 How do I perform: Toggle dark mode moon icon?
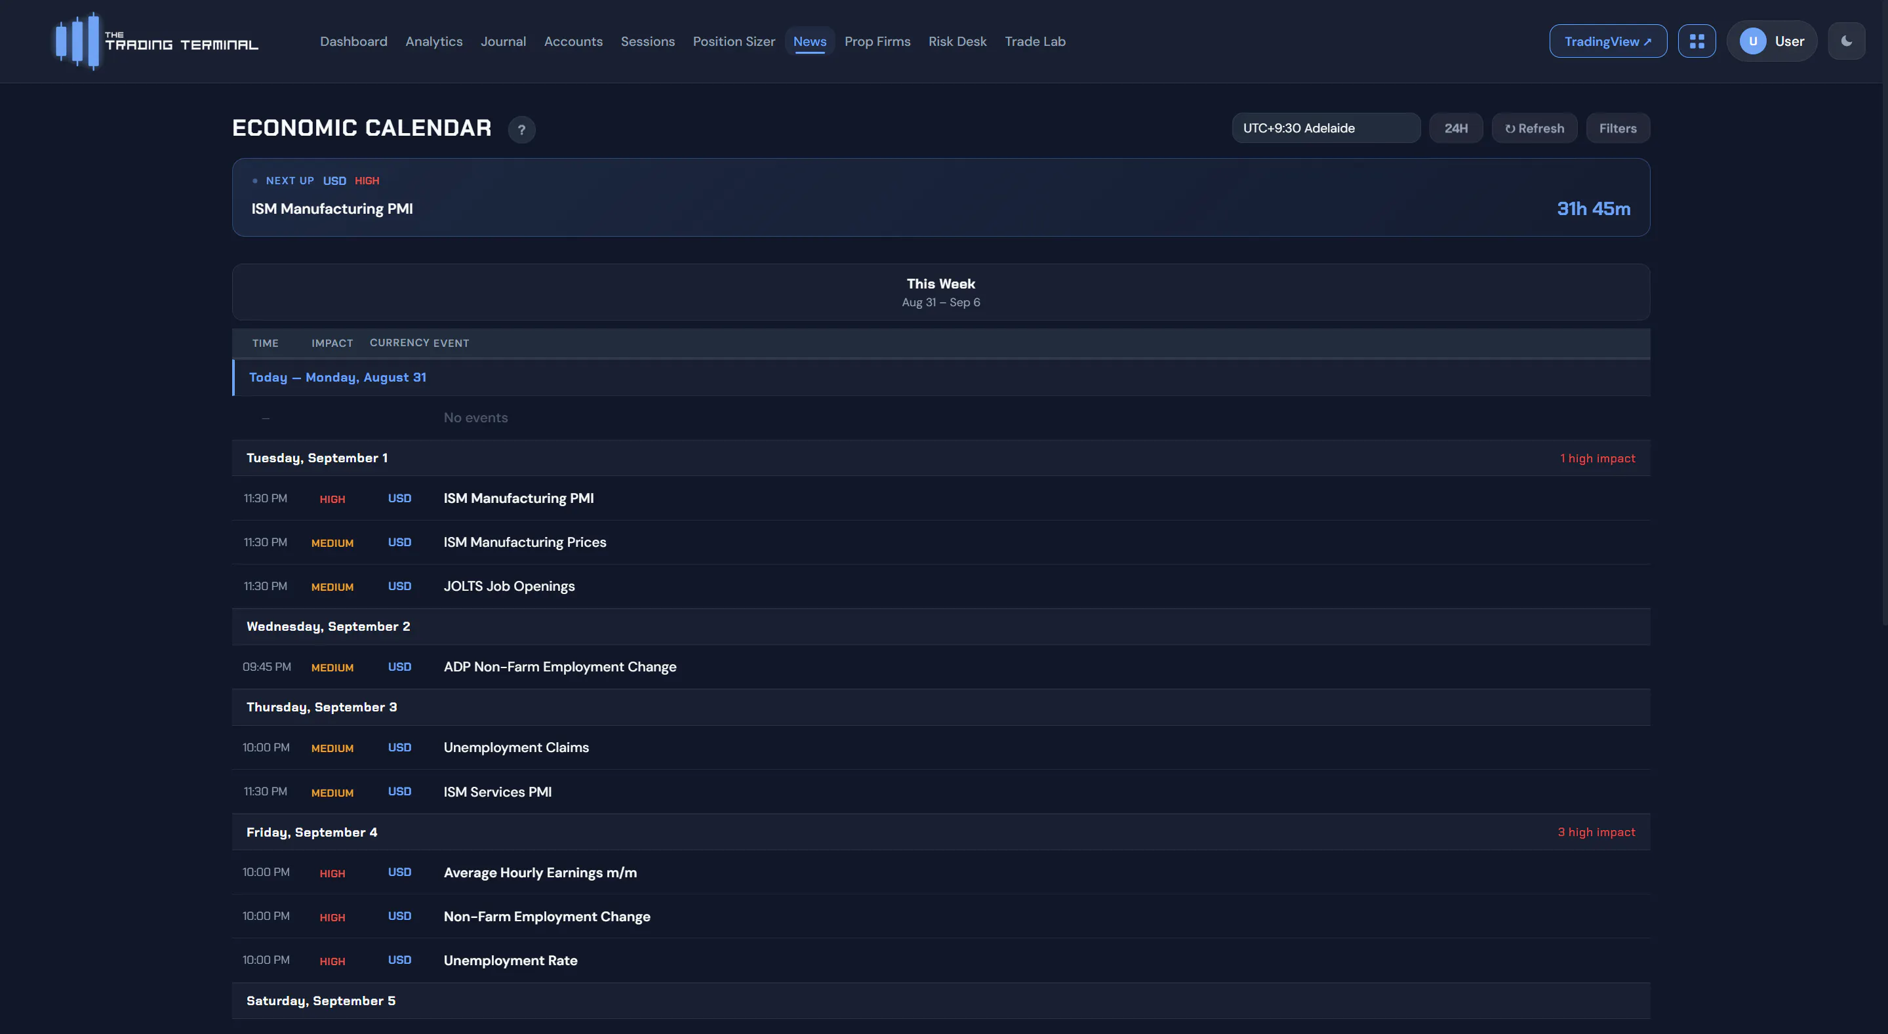click(1846, 41)
